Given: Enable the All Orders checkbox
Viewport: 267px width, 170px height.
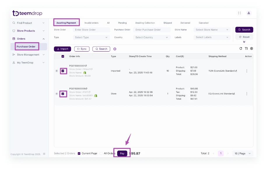Looking at the screenshot, I should [x=101, y=153].
